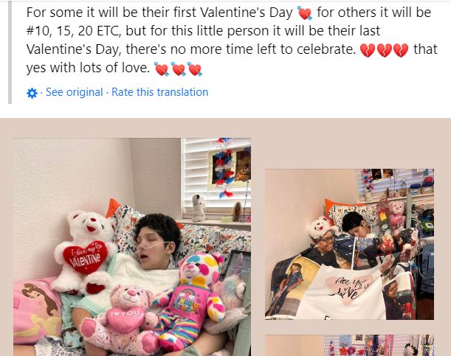451x356 pixels.
Task: Open the top-right photo with the photo blanket
Action: 349,244
